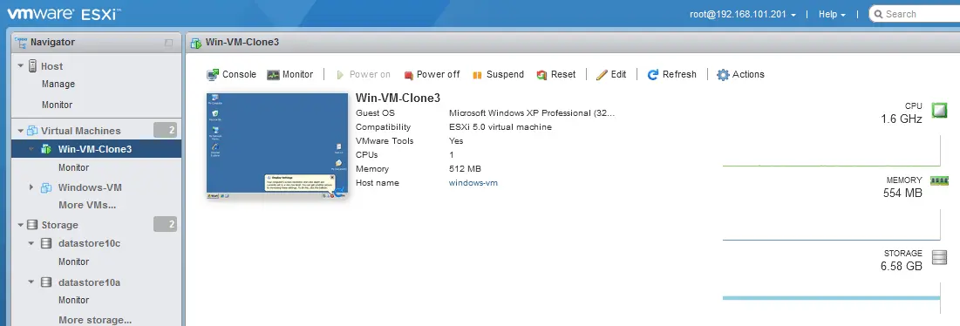Click the Actions button label

(748, 75)
